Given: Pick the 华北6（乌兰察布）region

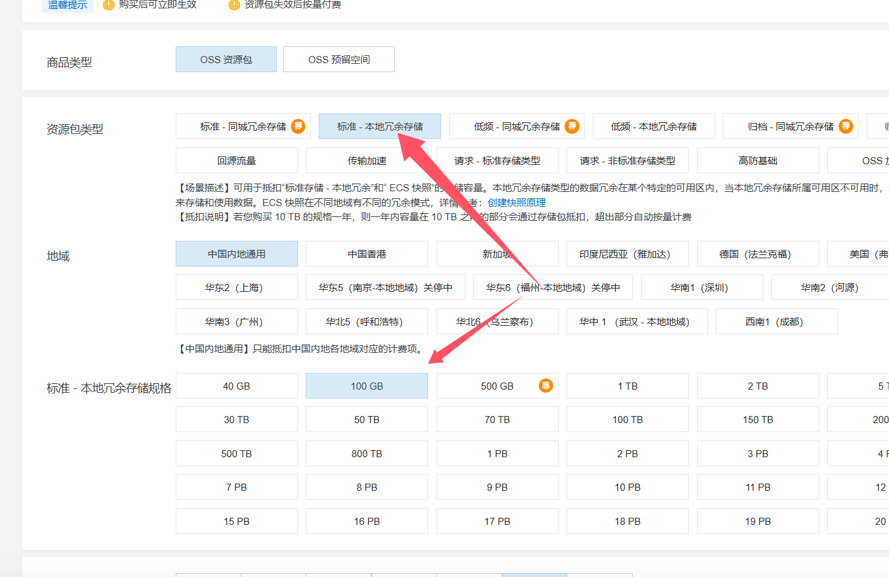Looking at the screenshot, I should (498, 321).
